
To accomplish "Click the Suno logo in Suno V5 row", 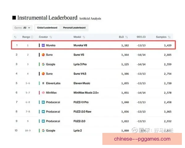I will [x=43, y=55].
